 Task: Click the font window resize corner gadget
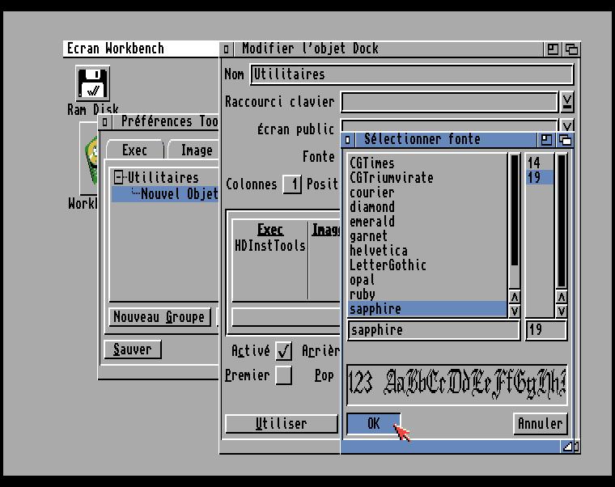tap(570, 446)
